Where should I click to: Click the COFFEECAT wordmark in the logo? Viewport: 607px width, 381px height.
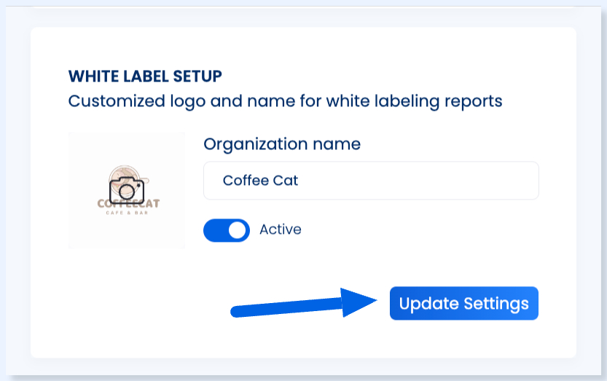point(128,204)
